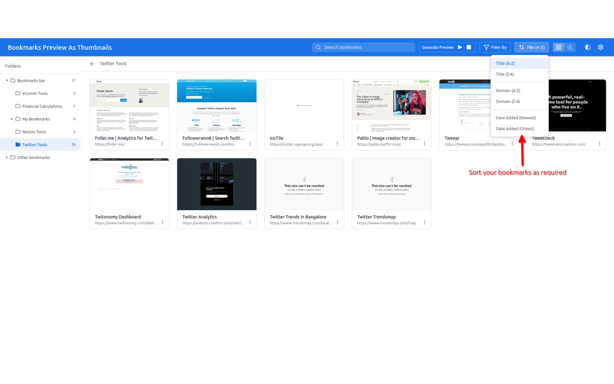Screen dimensions: 614x384
Task: Click the Search bookmarks field
Action: (x=364, y=47)
